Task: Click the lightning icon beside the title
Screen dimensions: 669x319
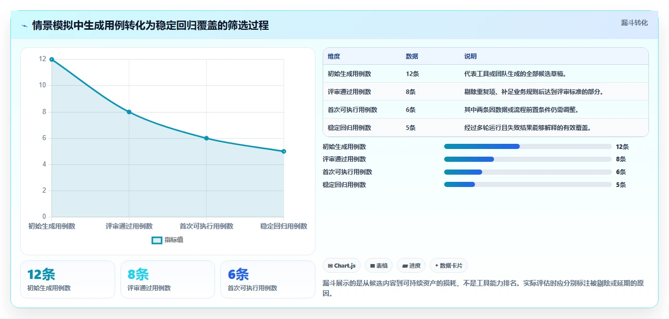Action: click(24, 26)
